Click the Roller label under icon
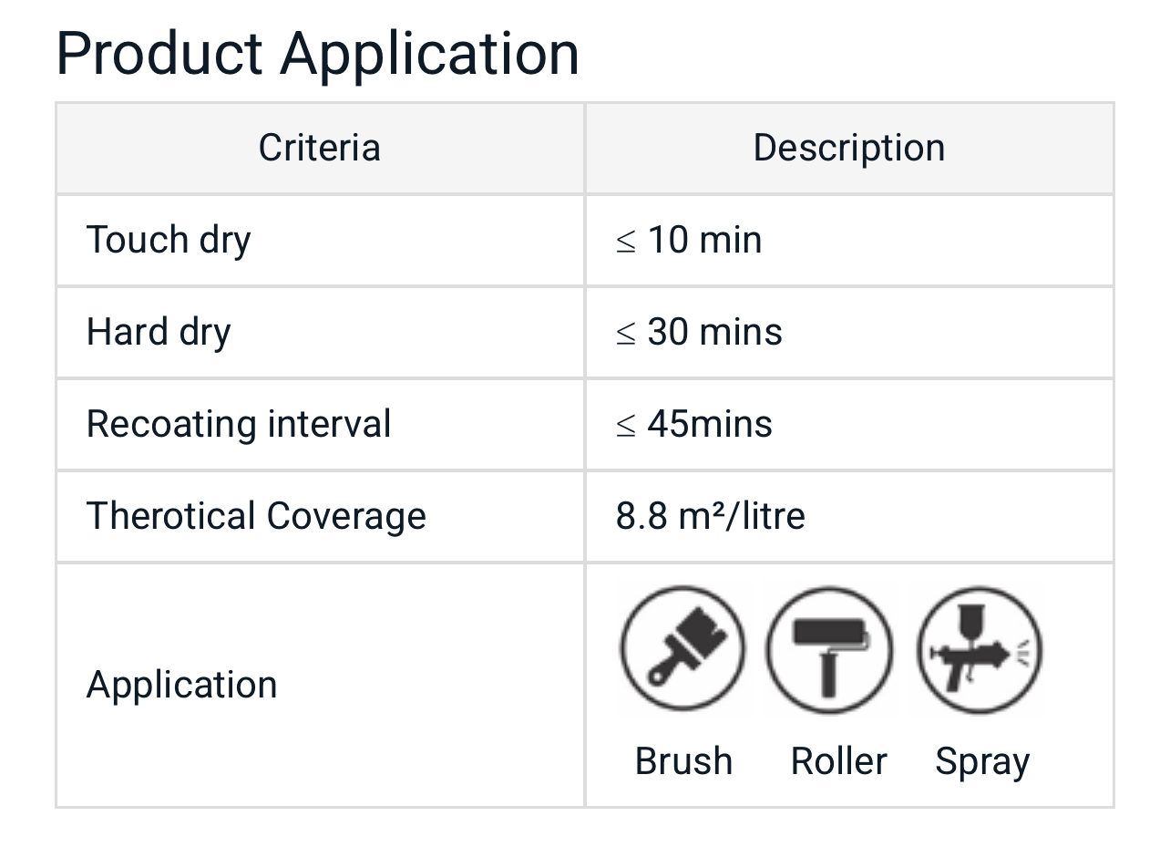1170x847 pixels. click(x=838, y=761)
